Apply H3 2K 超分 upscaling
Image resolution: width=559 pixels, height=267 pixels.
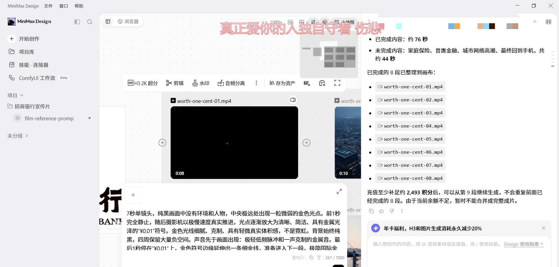click(x=143, y=83)
